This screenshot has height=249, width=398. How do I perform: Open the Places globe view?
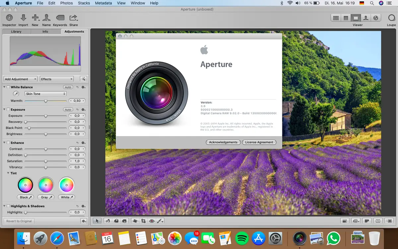(x=376, y=18)
